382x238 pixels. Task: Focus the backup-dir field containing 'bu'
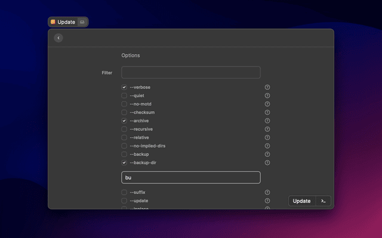[190, 177]
